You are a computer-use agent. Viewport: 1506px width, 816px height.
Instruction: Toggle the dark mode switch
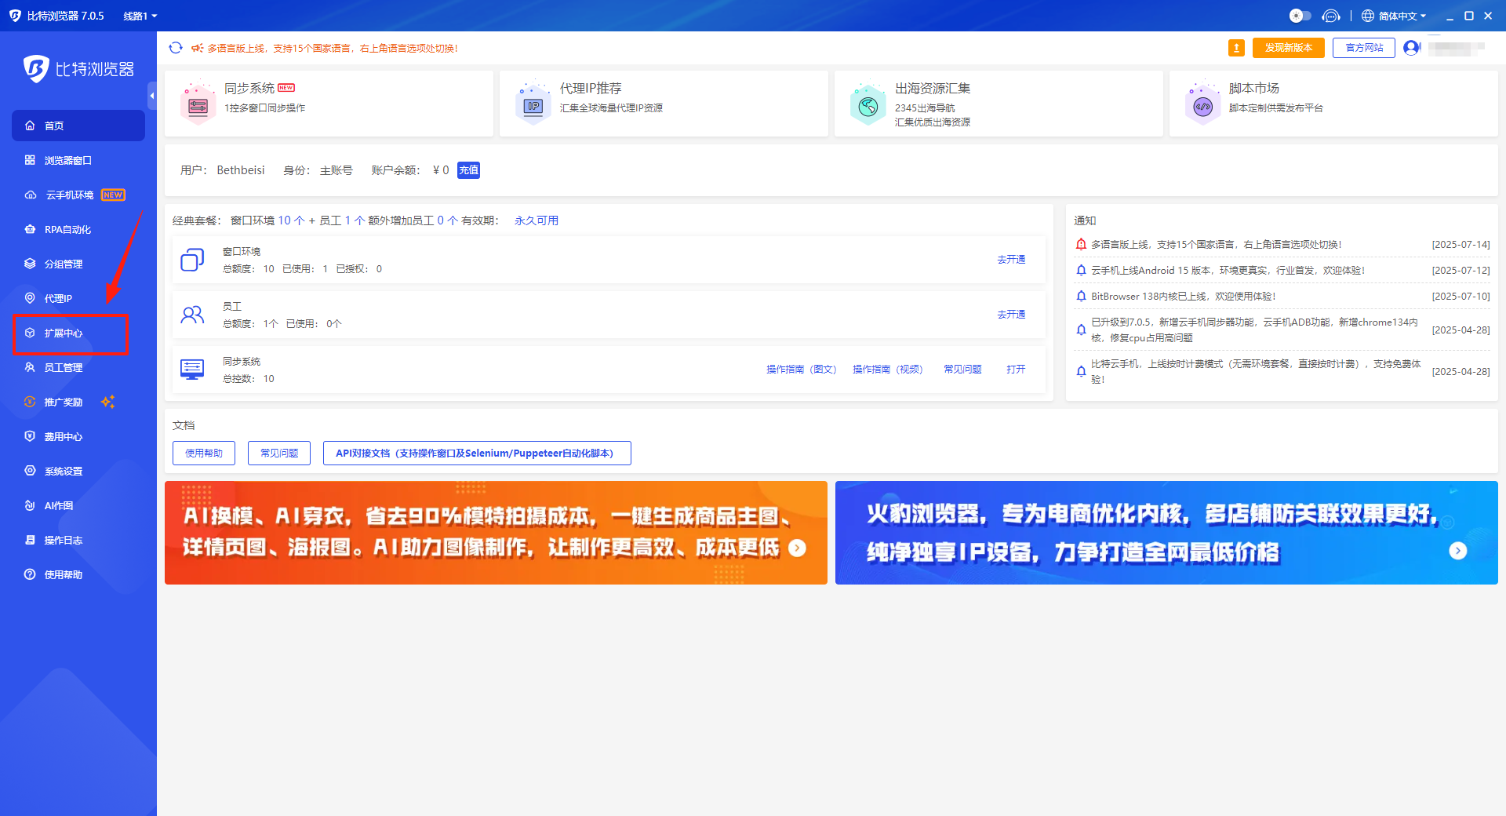[x=1299, y=16]
